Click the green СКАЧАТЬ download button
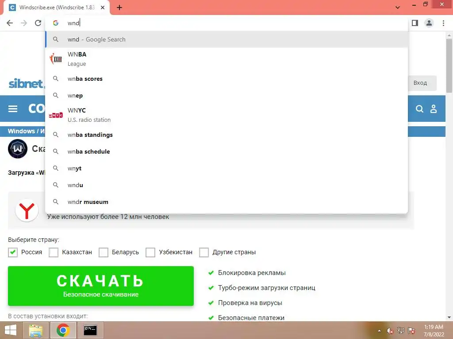Image resolution: width=453 pixels, height=339 pixels. [101, 286]
